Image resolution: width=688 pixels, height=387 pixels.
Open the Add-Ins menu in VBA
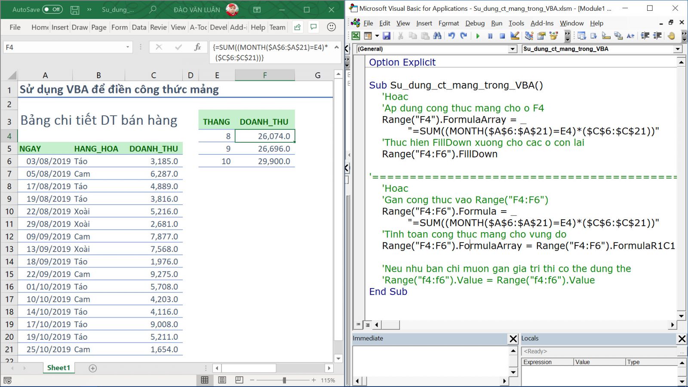tap(542, 23)
